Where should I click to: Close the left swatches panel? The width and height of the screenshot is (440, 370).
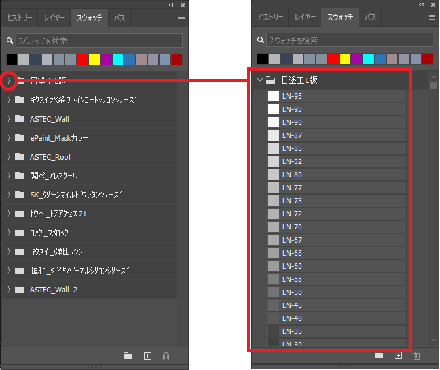coord(183,5)
